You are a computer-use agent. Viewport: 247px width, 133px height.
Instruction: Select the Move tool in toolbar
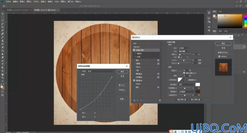pos(2,14)
